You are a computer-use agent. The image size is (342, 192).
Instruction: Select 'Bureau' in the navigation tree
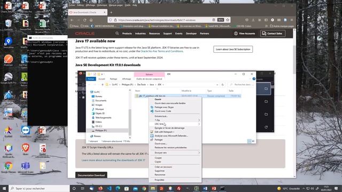click(98, 96)
